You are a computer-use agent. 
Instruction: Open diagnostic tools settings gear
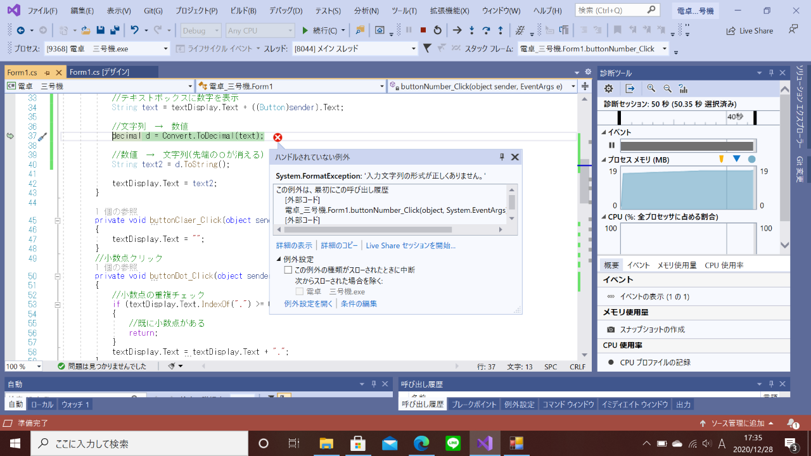608,89
